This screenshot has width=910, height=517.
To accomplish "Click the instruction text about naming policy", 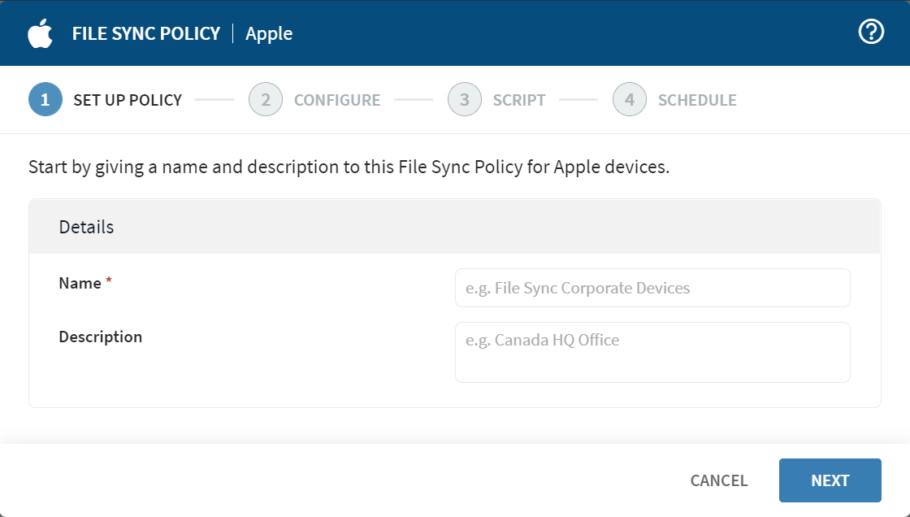I will [x=349, y=167].
